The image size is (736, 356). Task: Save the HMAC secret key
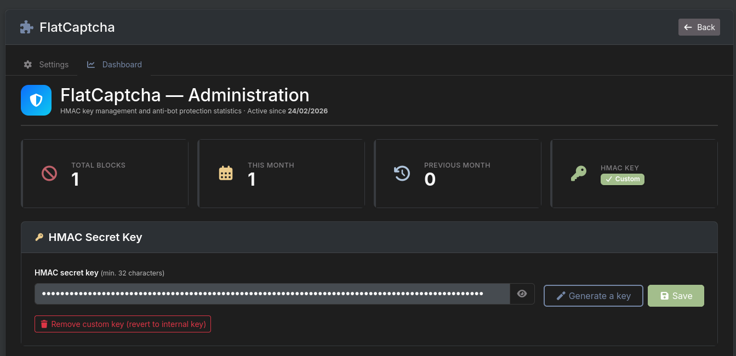click(675, 296)
